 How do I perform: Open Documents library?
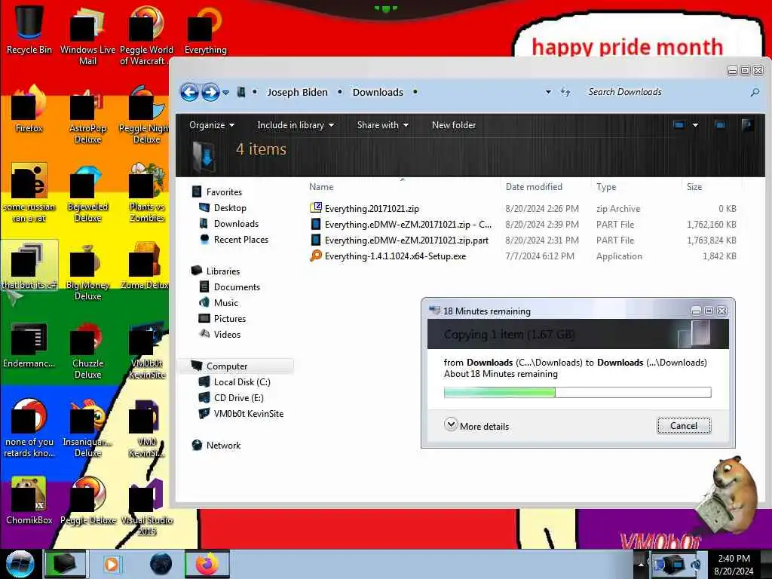(237, 287)
